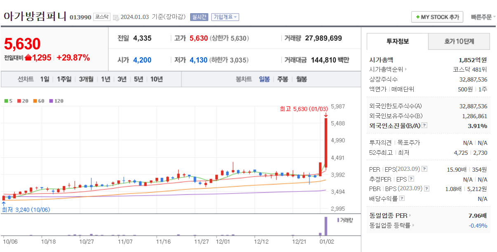497x252 pixels.
Task: Click stock name 아가방컴퍼니
Action: pos(35,16)
